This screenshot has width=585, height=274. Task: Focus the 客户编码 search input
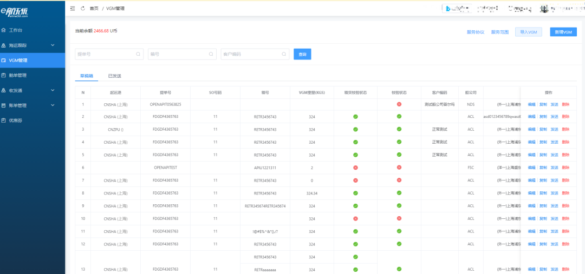[255, 54]
